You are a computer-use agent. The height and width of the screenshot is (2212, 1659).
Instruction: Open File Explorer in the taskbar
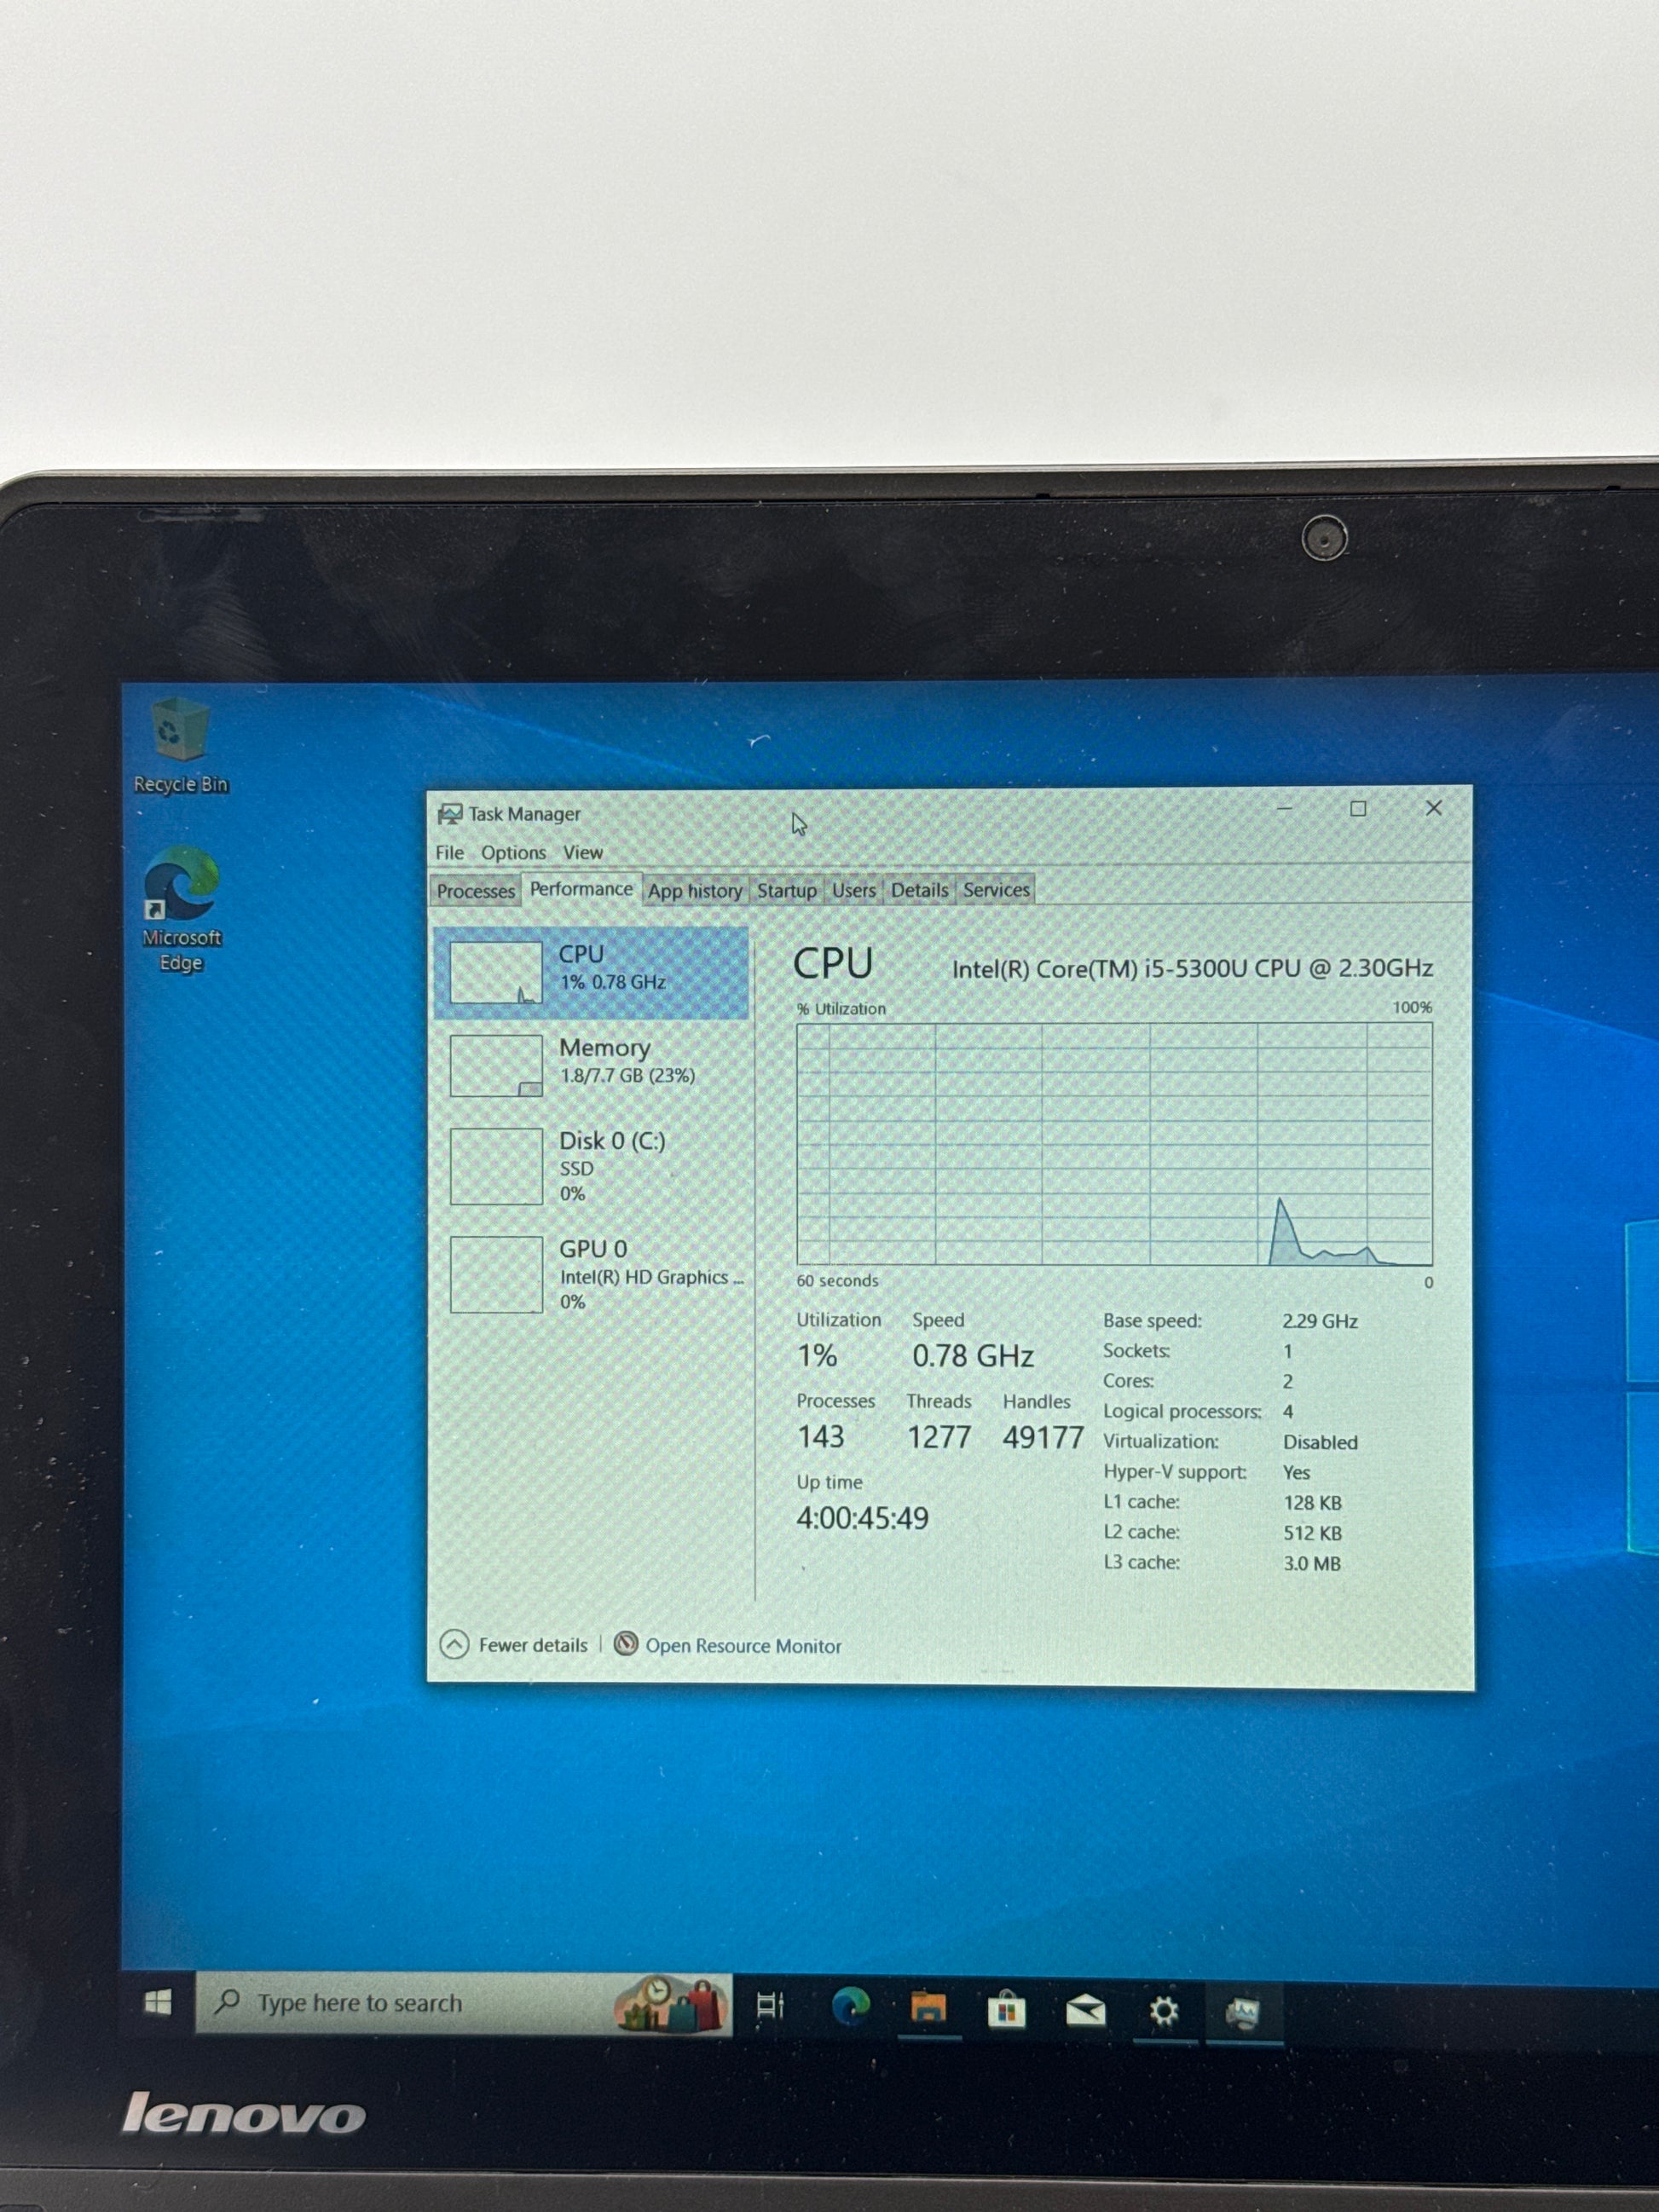pos(928,2008)
